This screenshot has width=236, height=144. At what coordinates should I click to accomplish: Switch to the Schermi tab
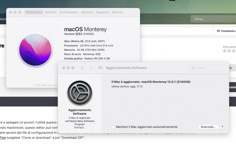[x=50, y=12]
